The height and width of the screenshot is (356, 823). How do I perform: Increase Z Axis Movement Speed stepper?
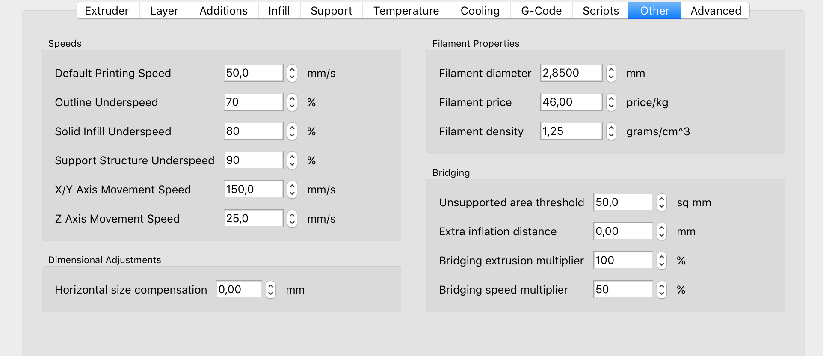(x=292, y=214)
